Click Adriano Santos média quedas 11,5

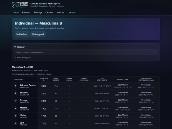point(56,86)
